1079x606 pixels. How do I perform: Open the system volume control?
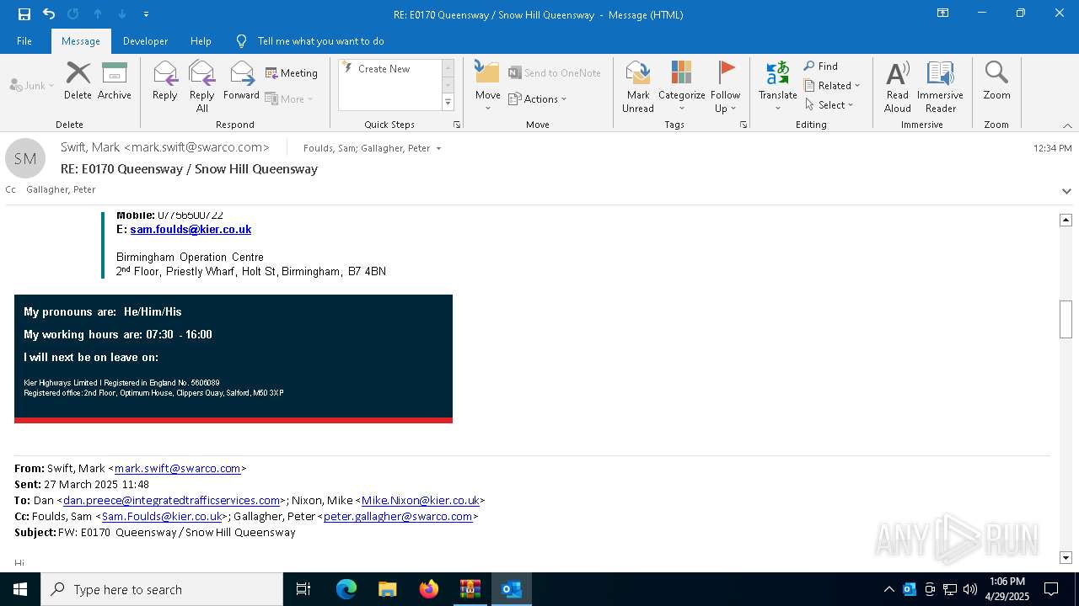970,589
